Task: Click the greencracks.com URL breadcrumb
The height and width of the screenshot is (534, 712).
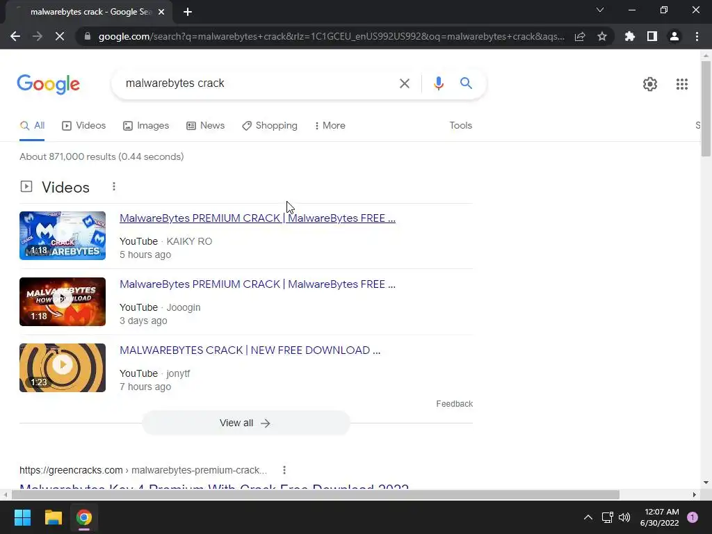Action: (x=143, y=470)
